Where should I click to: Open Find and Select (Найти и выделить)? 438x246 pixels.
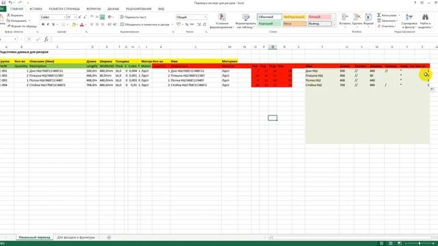point(425,21)
